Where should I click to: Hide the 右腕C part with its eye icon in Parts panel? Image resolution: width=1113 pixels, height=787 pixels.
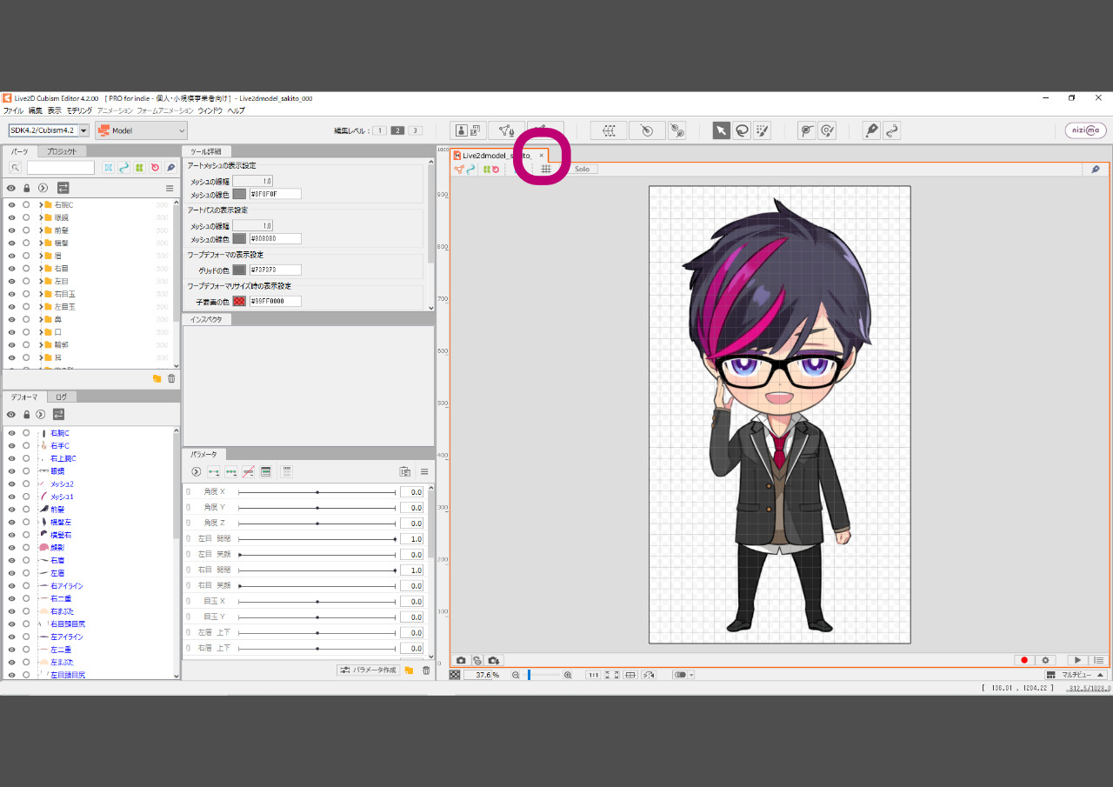(12, 205)
